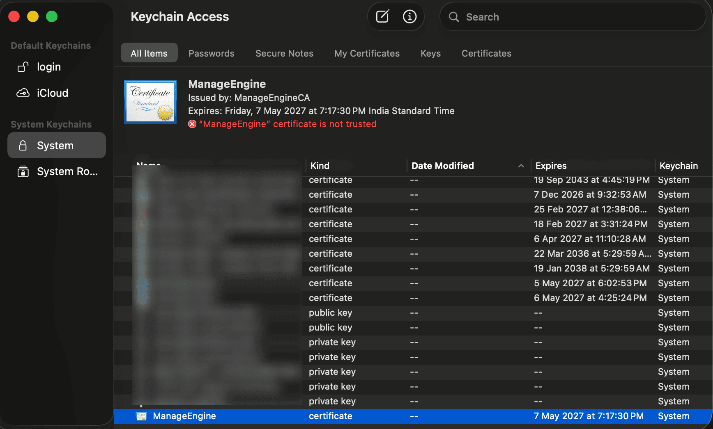The image size is (713, 429).
Task: Select the login keychain unlocked padlock icon
Action: pos(23,66)
